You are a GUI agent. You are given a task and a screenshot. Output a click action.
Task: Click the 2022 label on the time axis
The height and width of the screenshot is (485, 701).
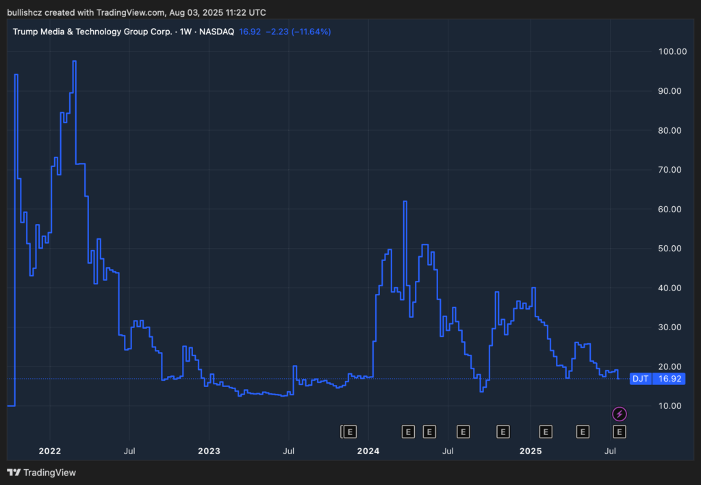[x=49, y=451]
